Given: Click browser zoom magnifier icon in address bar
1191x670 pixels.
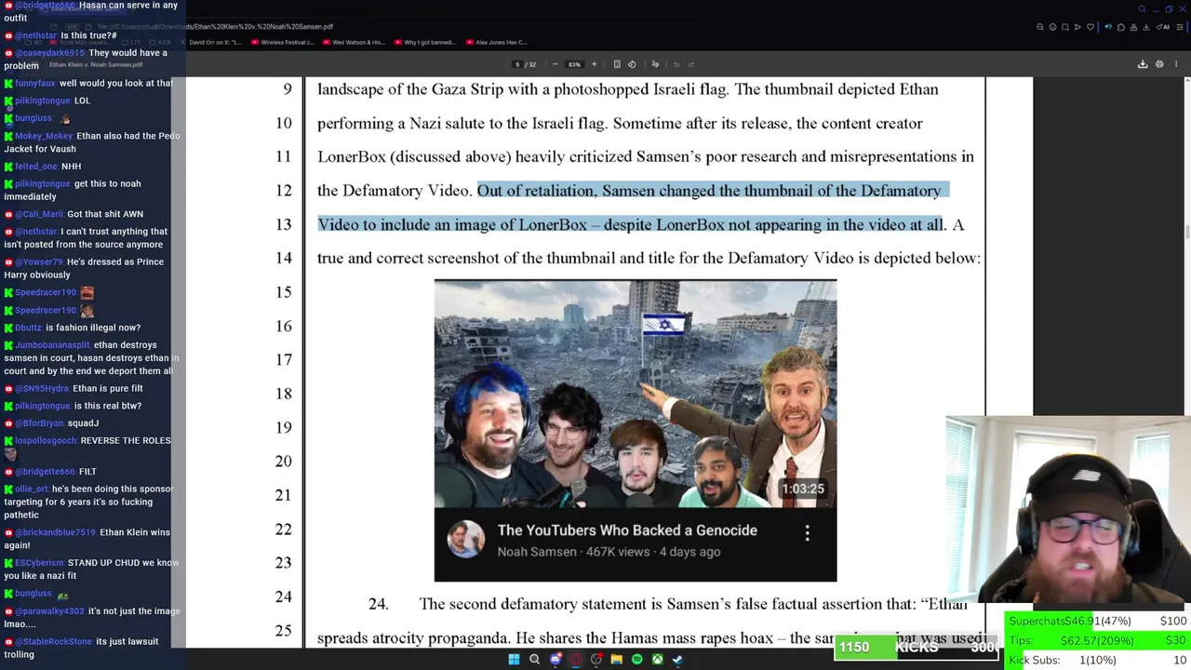Looking at the screenshot, I should pos(1040,27).
